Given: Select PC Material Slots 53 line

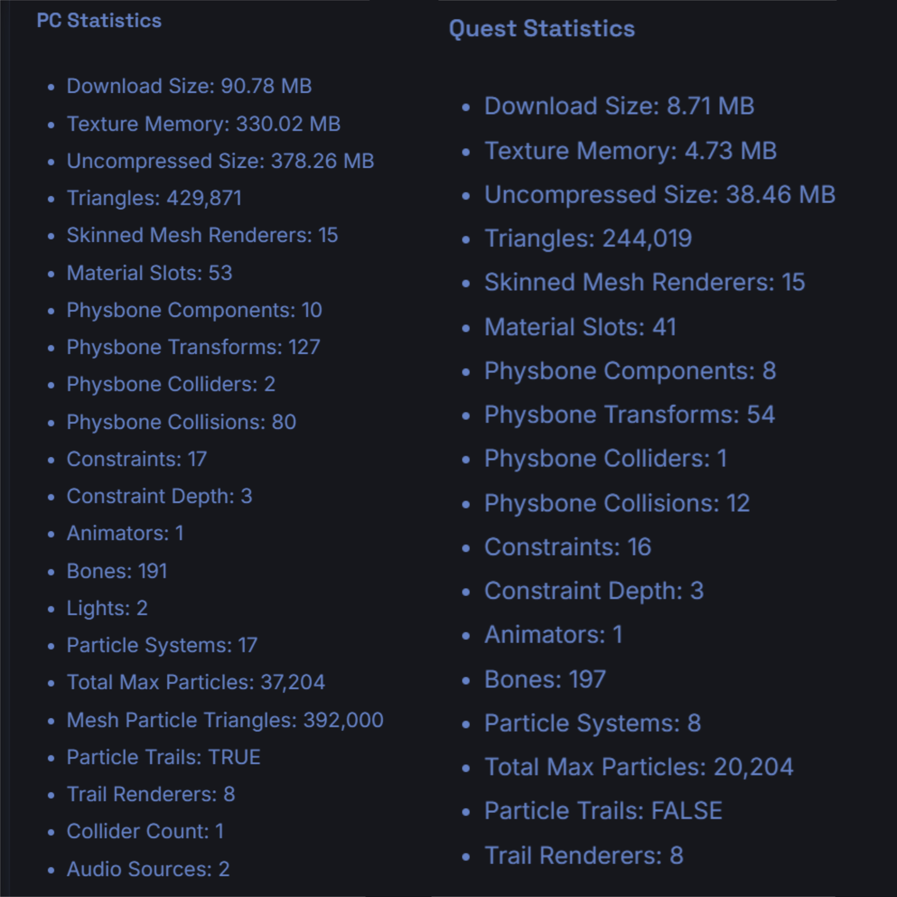Looking at the screenshot, I should tap(149, 273).
